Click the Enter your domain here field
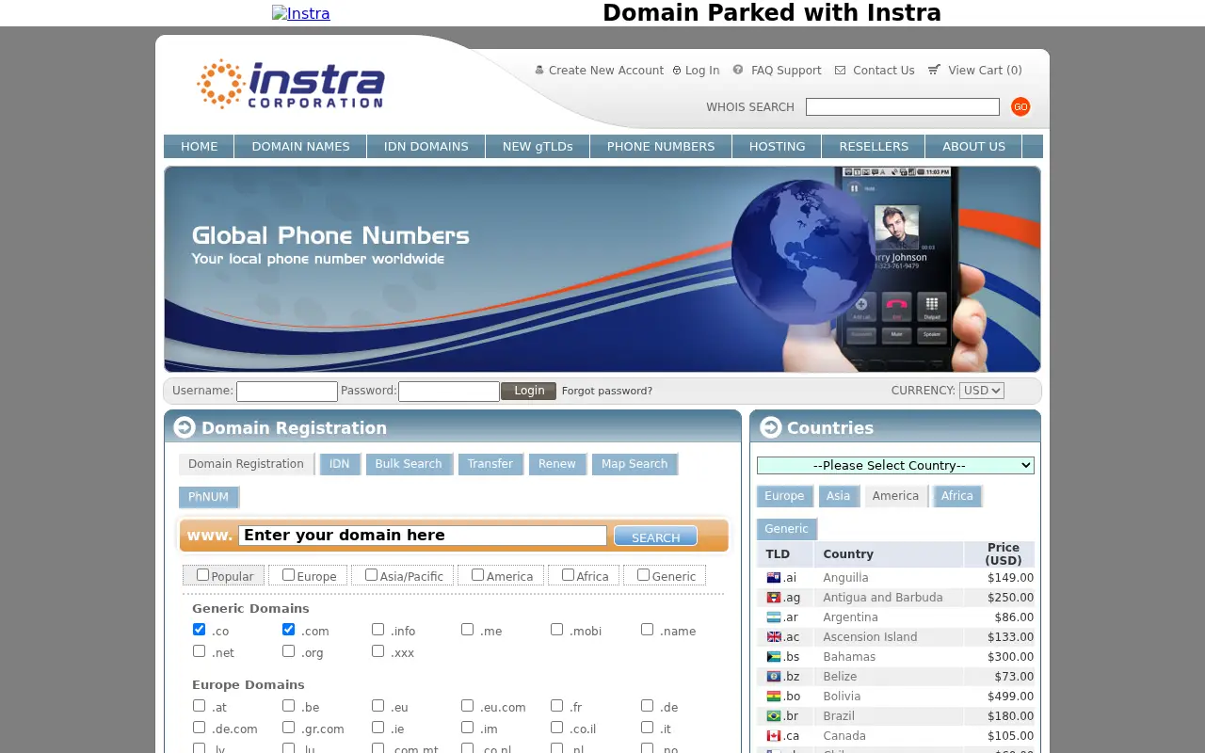1205x753 pixels. coord(423,536)
